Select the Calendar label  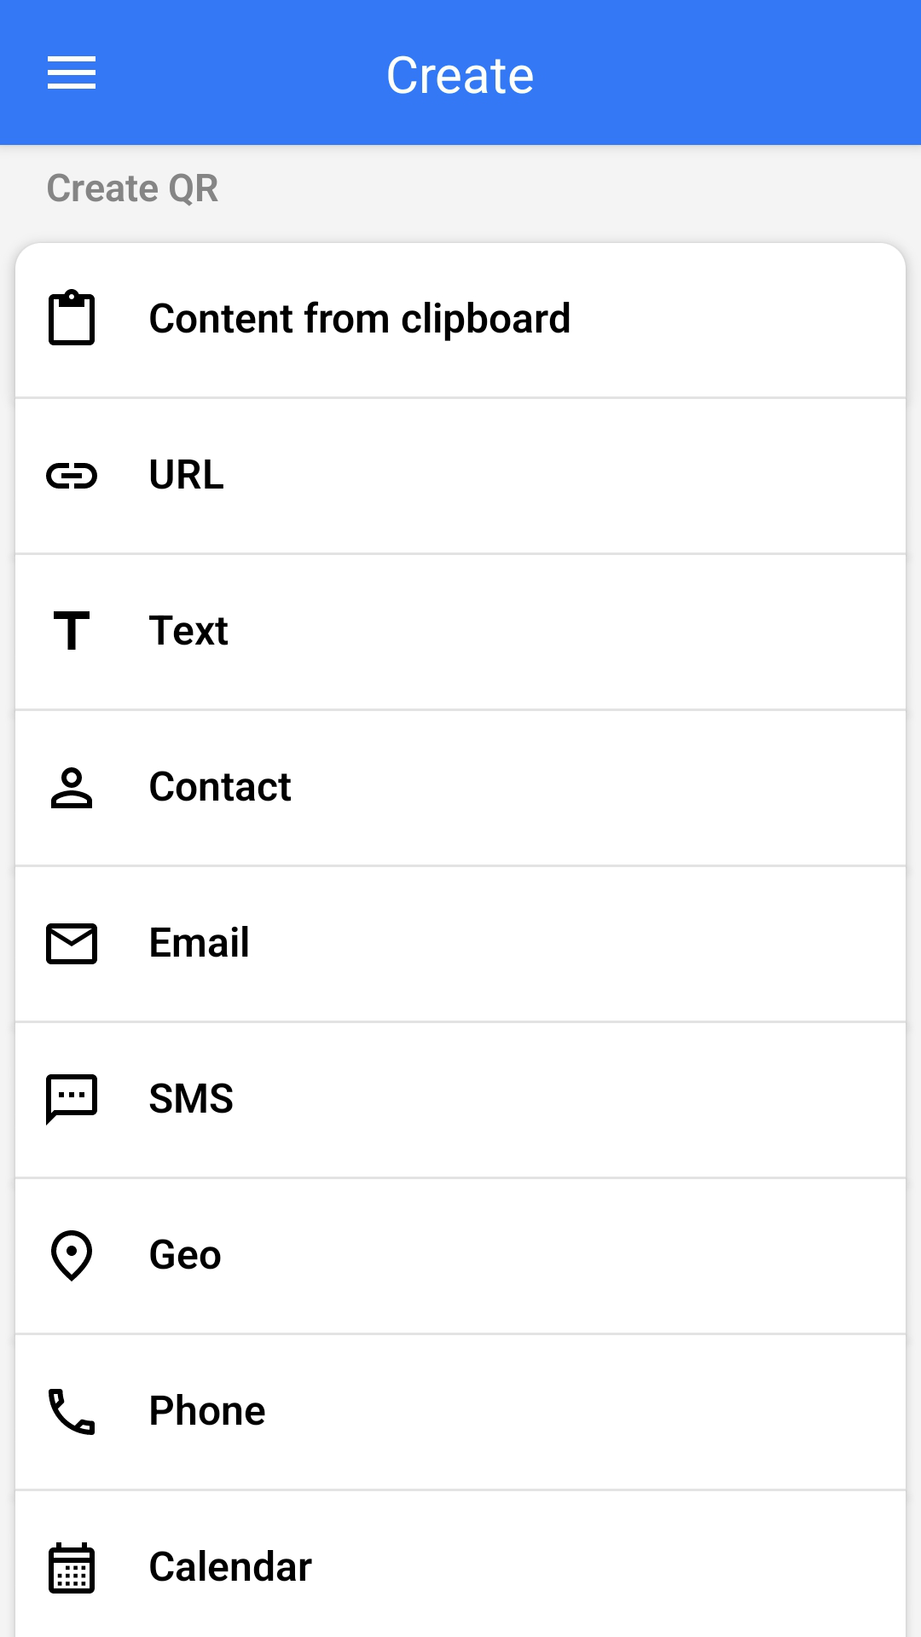click(230, 1567)
